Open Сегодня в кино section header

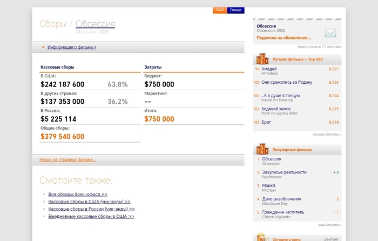tap(286, 239)
